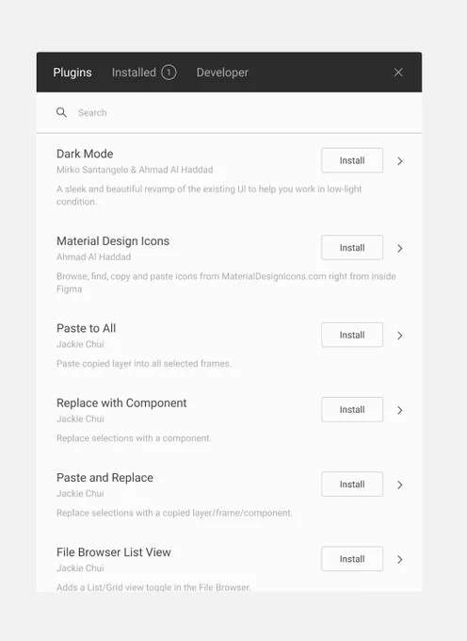The image size is (467, 641).
Task: Open the Developer tab
Action: click(222, 73)
